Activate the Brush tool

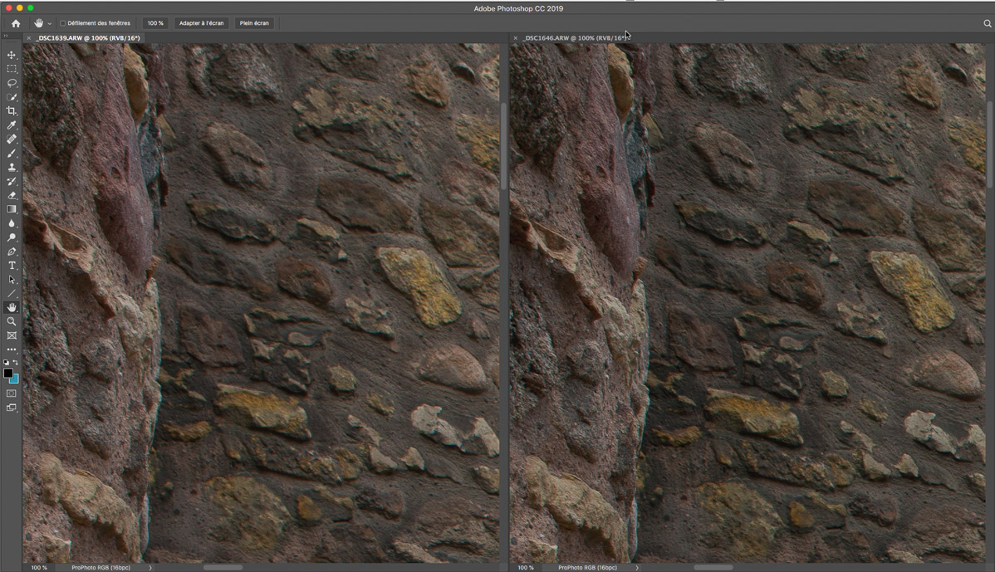tap(12, 154)
